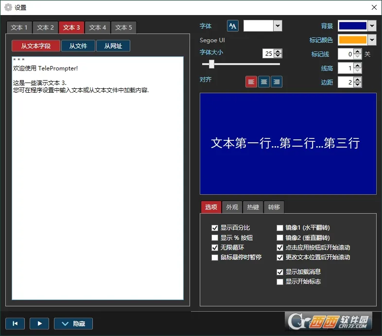Viewport: 382px width, 336px height.
Task: Select left text alignment icon
Action: pos(251,82)
